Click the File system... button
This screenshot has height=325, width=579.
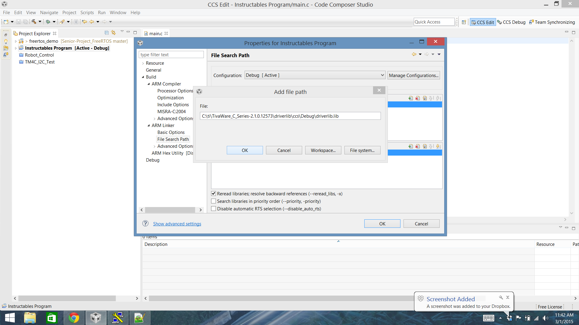pos(362,150)
